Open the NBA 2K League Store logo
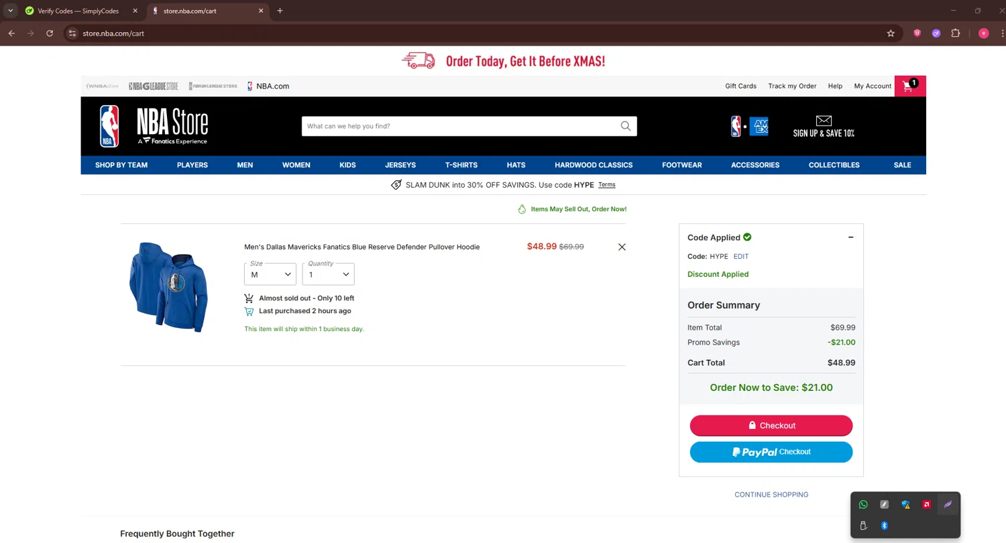The height and width of the screenshot is (543, 1006). point(213,86)
